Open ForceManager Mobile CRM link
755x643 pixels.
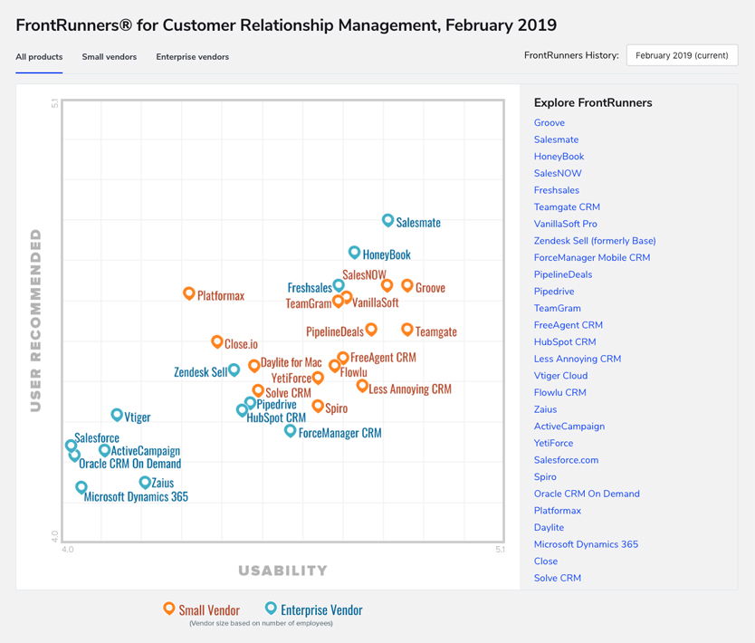tap(592, 258)
